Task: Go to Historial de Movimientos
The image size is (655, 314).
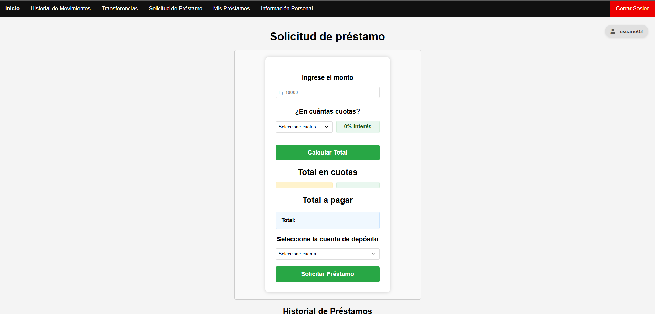Action: click(x=60, y=8)
